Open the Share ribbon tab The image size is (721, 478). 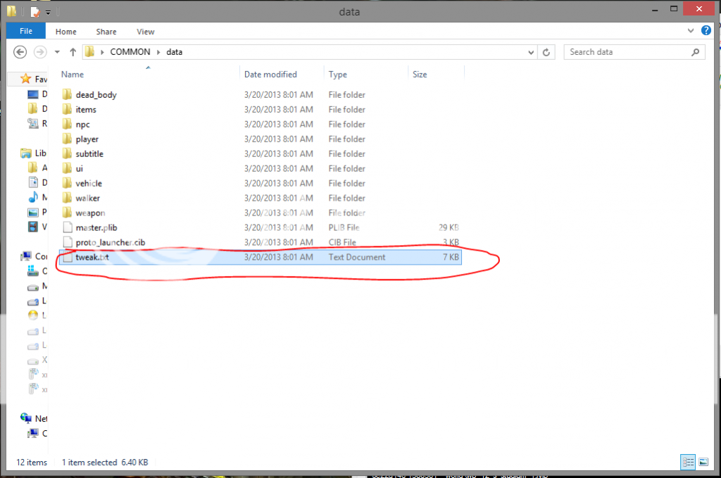click(x=106, y=32)
